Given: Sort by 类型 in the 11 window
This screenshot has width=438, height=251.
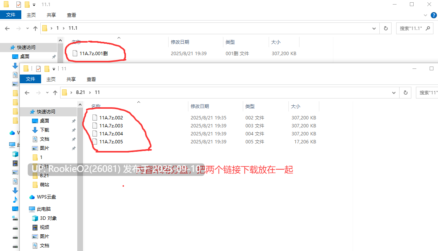Looking at the screenshot, I should [x=250, y=106].
